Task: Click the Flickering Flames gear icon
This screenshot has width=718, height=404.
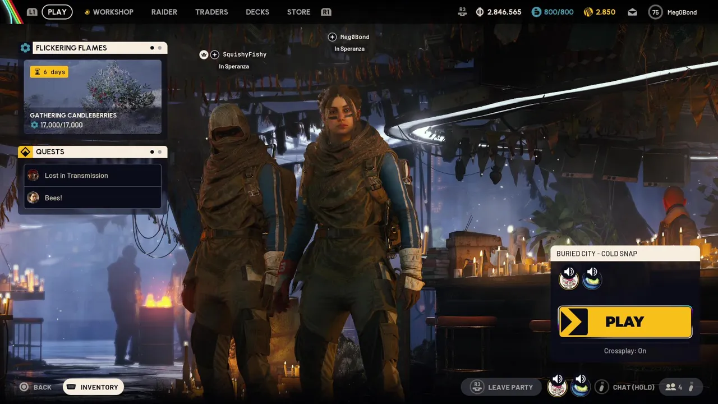Action: coord(25,48)
